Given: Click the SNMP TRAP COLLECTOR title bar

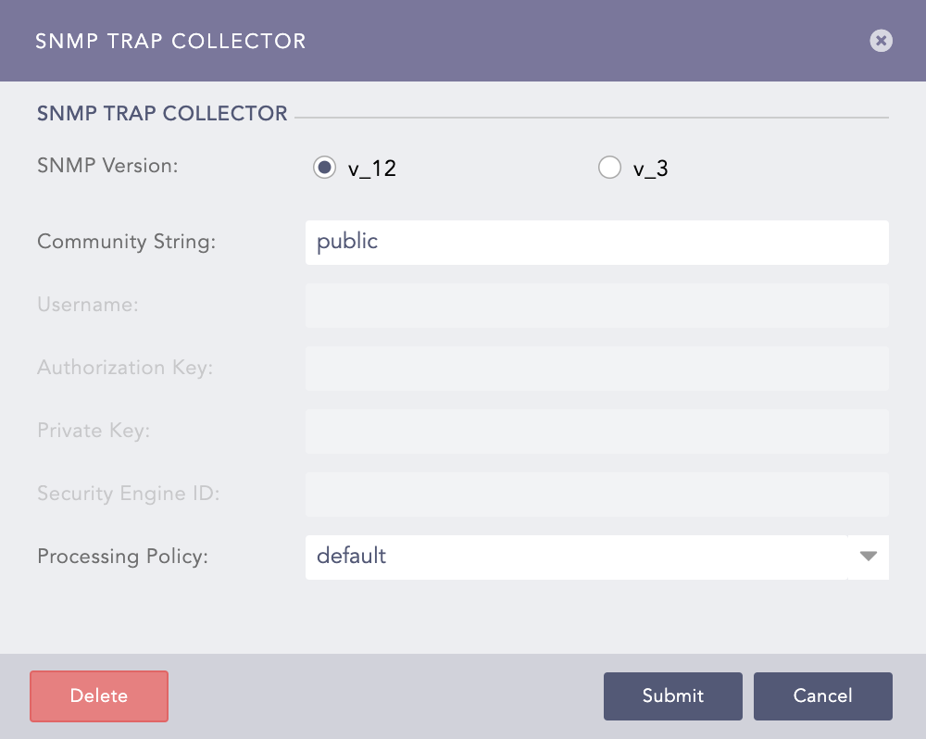Looking at the screenshot, I should pos(169,41).
